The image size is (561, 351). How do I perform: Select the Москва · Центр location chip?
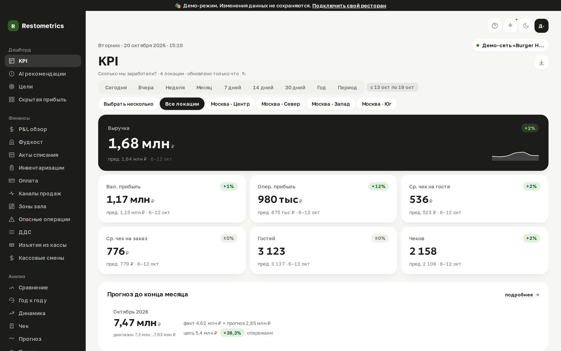click(230, 104)
